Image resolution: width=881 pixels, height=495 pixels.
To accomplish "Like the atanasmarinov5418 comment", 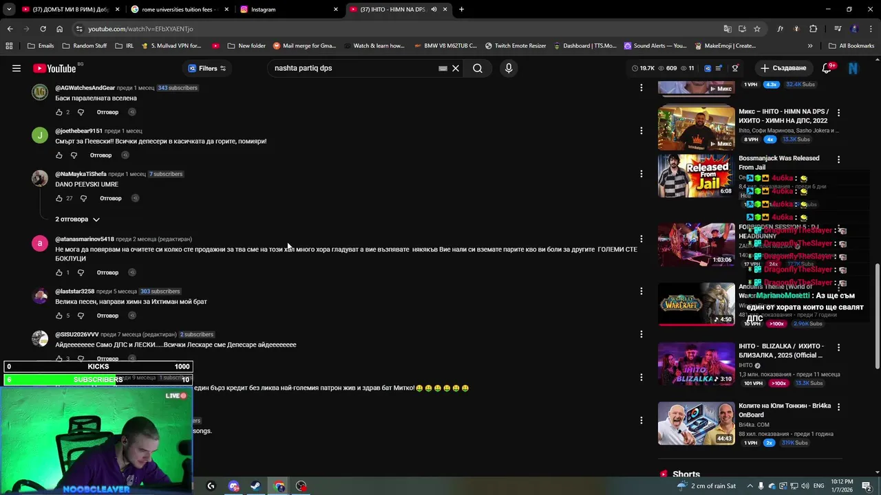I will point(59,273).
